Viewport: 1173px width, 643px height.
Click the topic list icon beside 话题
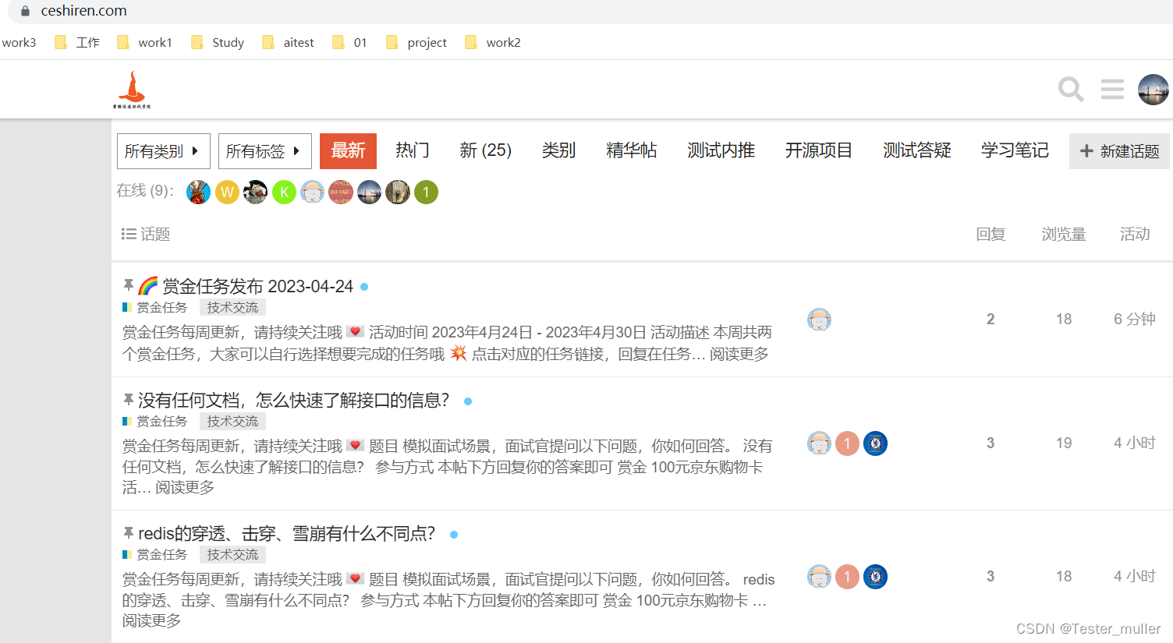coord(129,233)
